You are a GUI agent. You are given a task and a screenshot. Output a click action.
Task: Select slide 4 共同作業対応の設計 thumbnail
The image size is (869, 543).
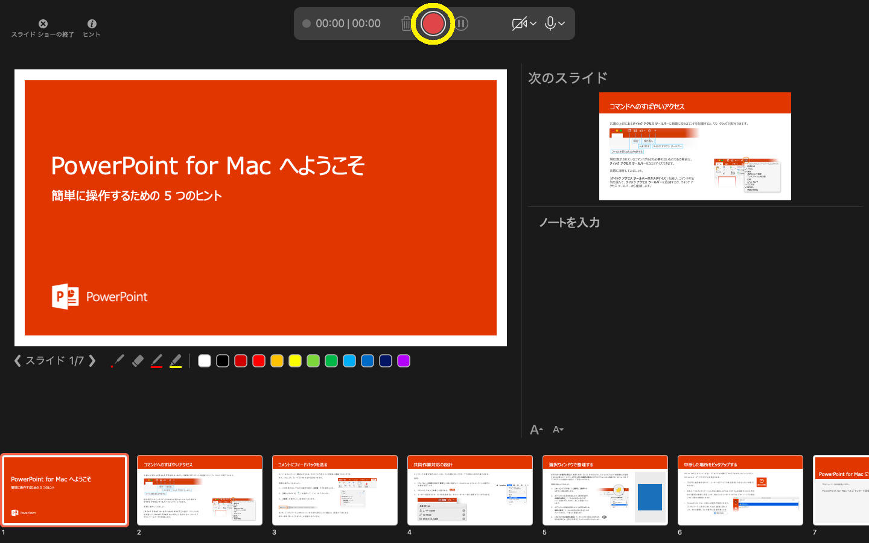tap(470, 490)
